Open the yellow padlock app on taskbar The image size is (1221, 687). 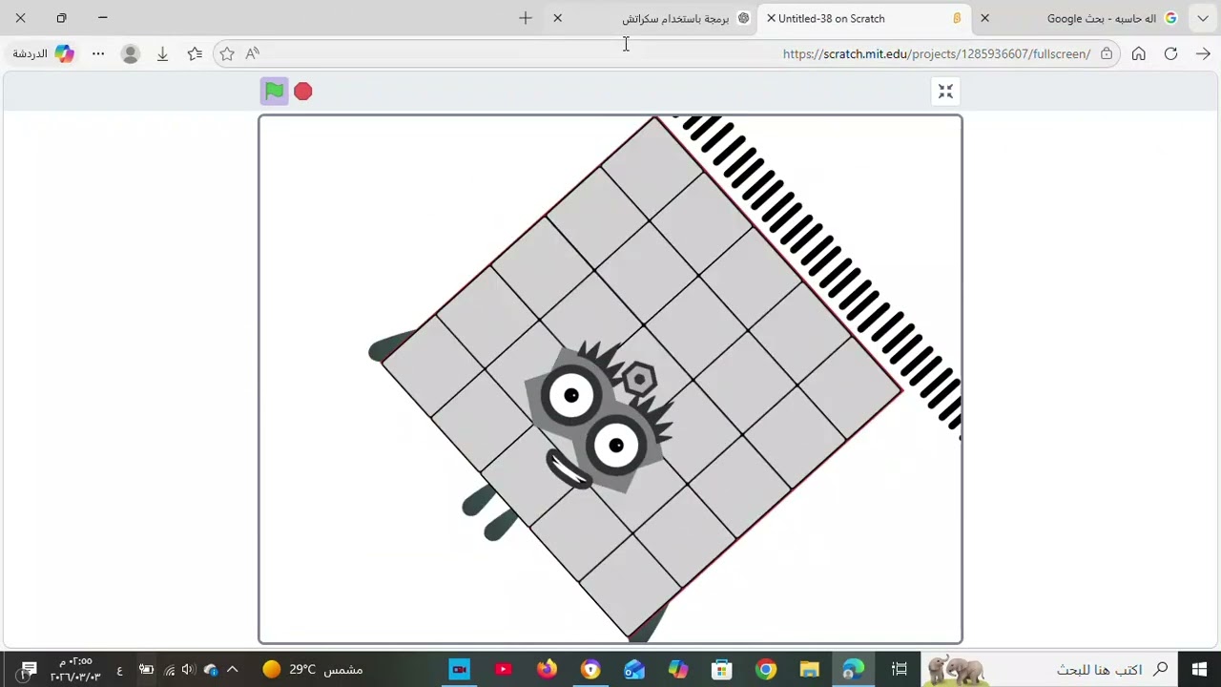590,669
